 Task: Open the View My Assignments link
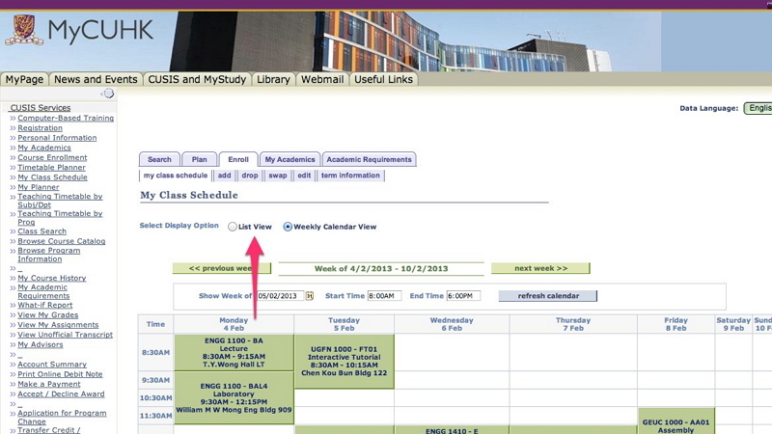point(58,325)
